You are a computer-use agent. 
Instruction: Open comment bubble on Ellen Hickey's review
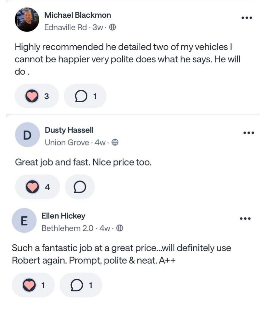[76, 285]
